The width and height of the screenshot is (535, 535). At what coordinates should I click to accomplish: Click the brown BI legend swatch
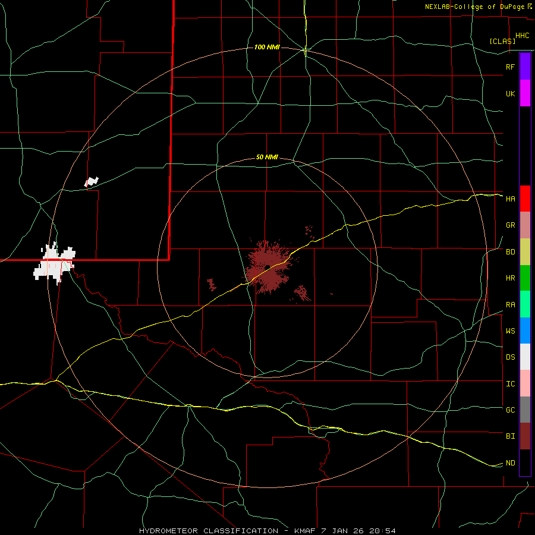[x=525, y=436]
